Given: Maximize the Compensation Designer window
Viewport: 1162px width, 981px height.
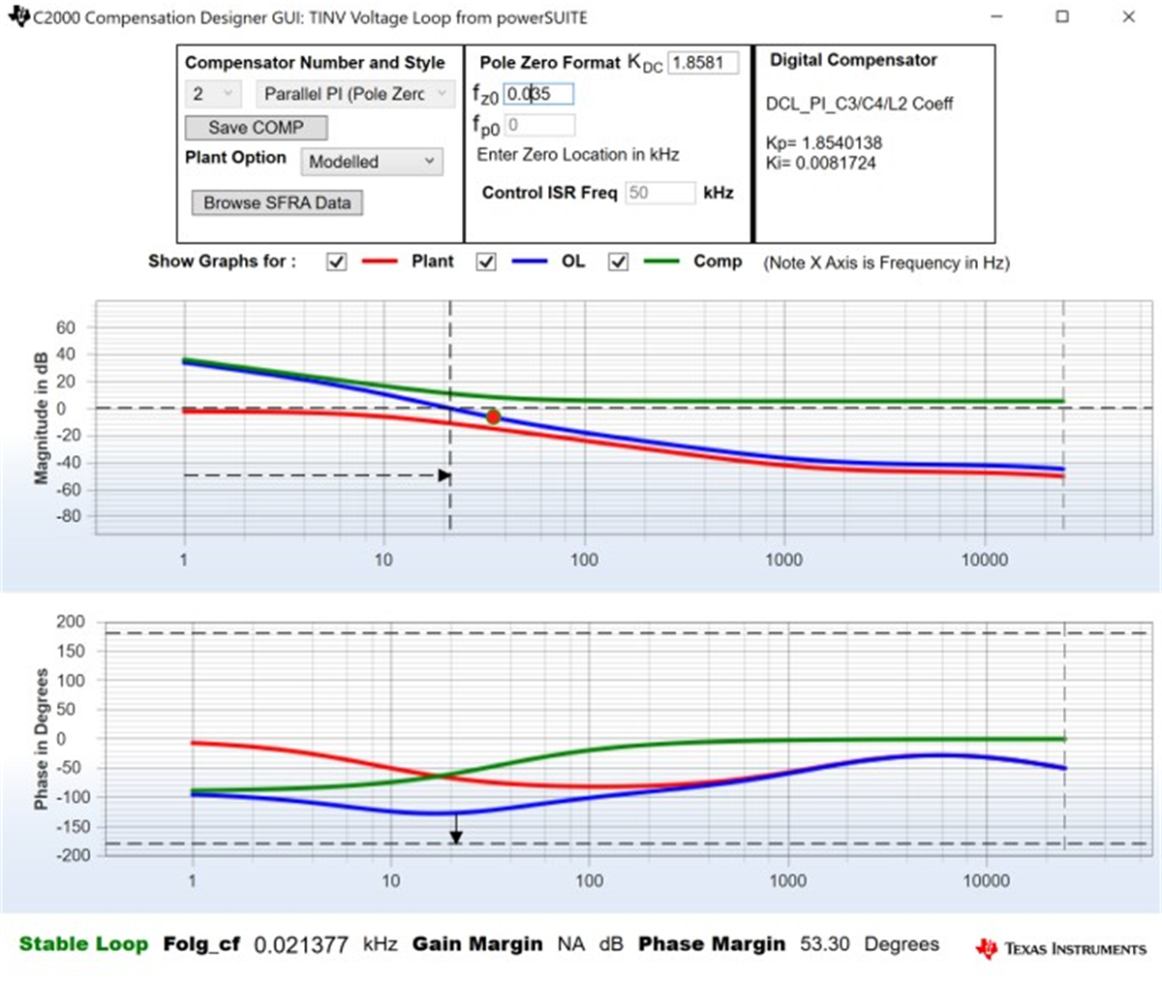Looking at the screenshot, I should click(1062, 16).
